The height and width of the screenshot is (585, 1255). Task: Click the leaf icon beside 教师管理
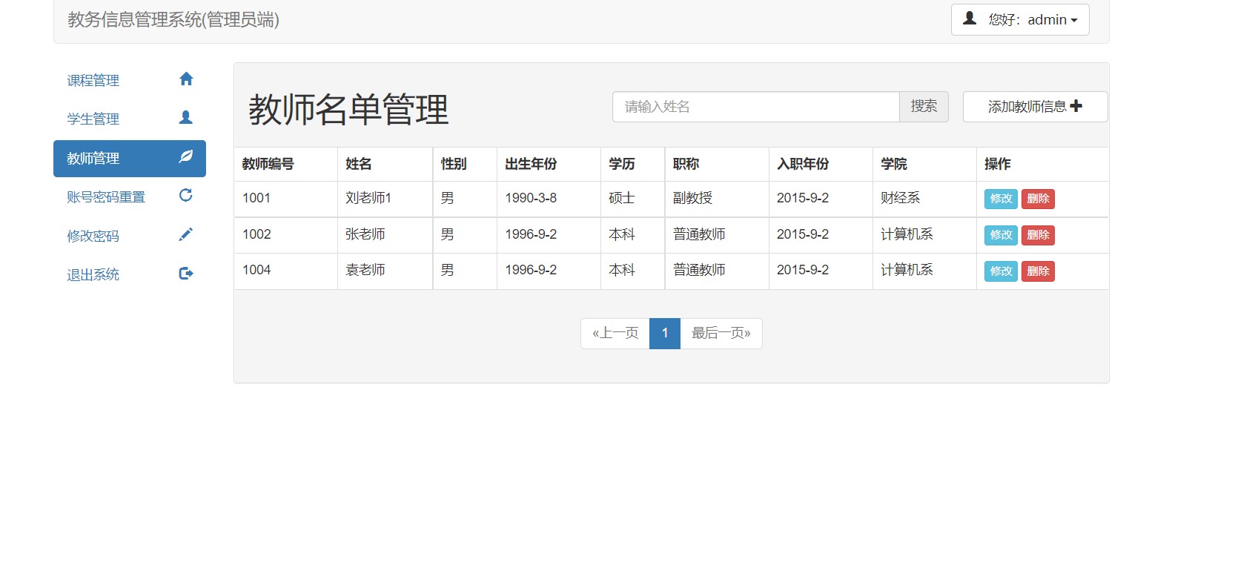pos(186,156)
